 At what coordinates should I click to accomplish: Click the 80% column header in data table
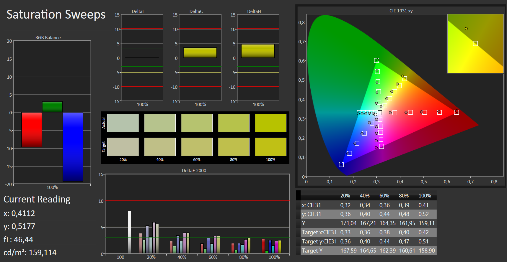(404, 196)
